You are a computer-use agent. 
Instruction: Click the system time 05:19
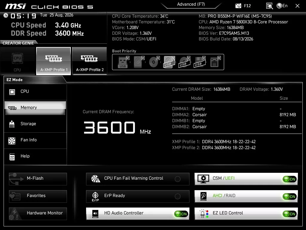point(23,16)
